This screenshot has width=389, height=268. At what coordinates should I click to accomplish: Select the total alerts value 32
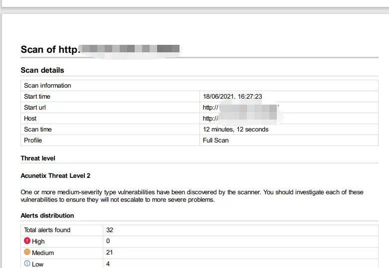(x=110, y=230)
